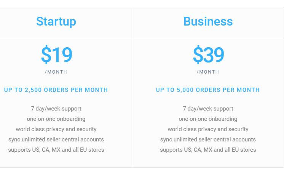Click /MONTH label under $19
Screen dimensions: 284x170
(56, 72)
